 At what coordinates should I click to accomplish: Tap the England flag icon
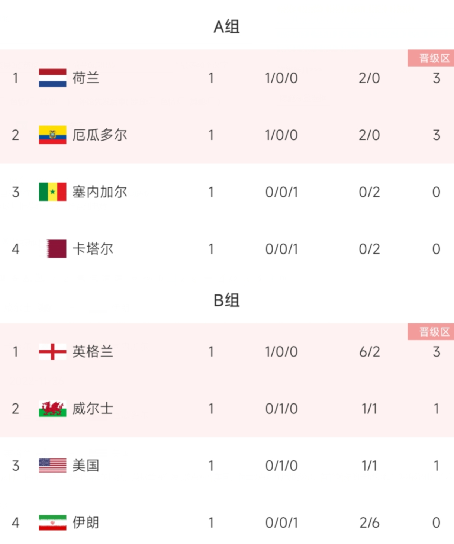click(52, 352)
